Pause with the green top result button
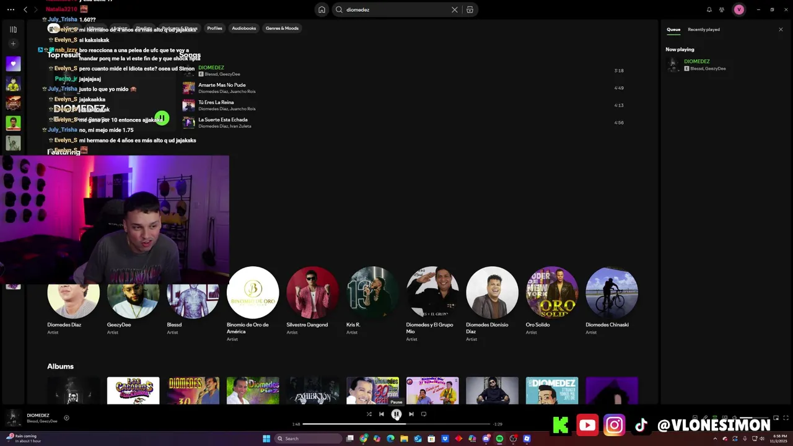The image size is (793, 446). point(162,118)
